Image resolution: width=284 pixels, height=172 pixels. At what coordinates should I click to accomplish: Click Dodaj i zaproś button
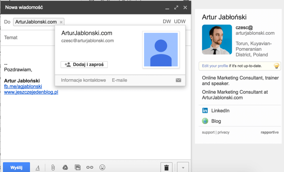84,64
